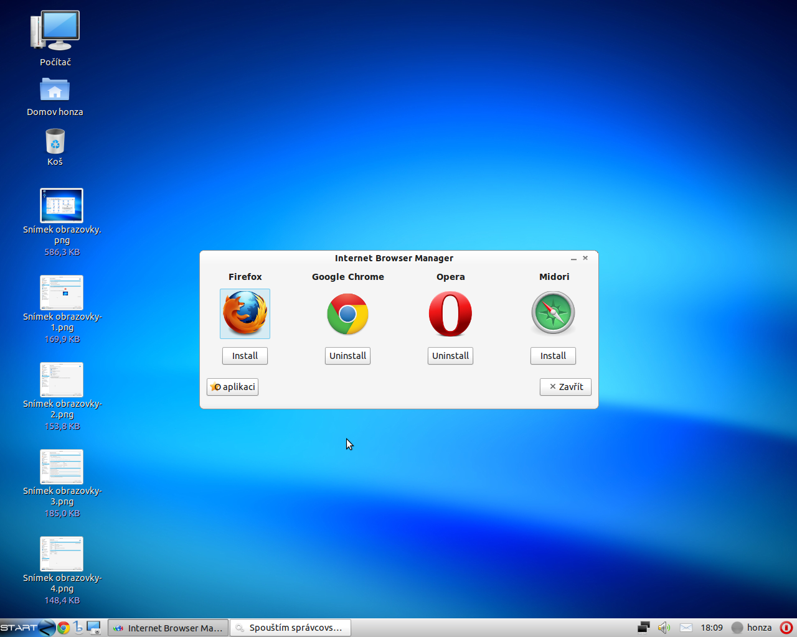797x637 pixels.
Task: Click the Google Chrome logo in manager
Action: tap(347, 314)
